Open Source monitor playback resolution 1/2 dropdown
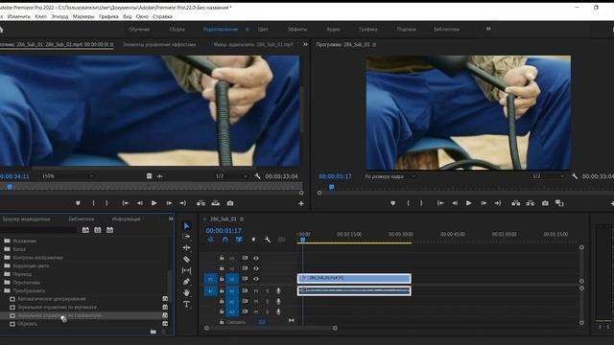This screenshot has height=345, width=614. coord(231,176)
